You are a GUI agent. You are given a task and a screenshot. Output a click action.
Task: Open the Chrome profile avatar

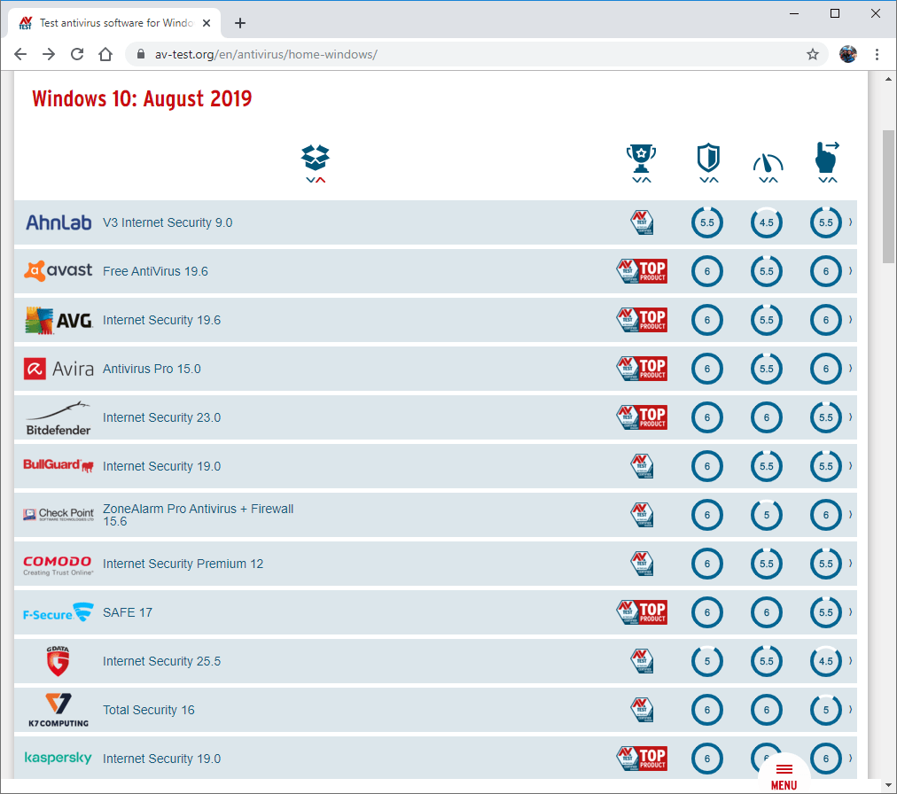click(847, 54)
